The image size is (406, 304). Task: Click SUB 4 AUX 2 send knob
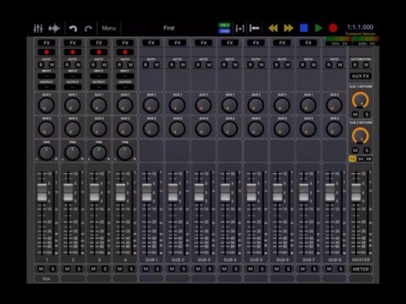click(x=229, y=129)
